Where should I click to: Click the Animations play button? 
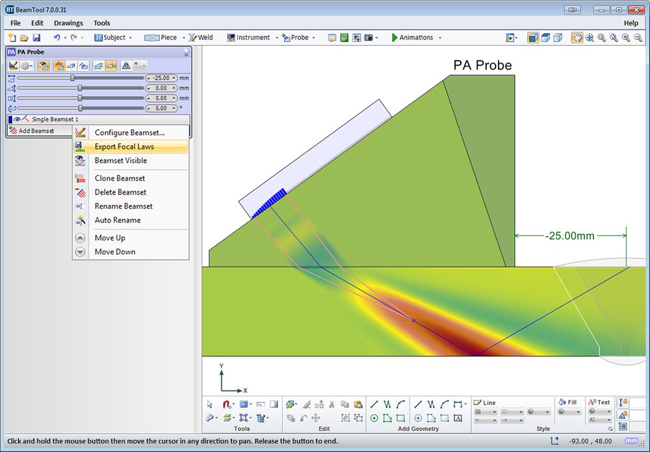point(395,38)
